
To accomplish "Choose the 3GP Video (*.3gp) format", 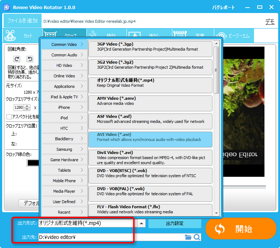I will pyautogui.click(x=150, y=49).
